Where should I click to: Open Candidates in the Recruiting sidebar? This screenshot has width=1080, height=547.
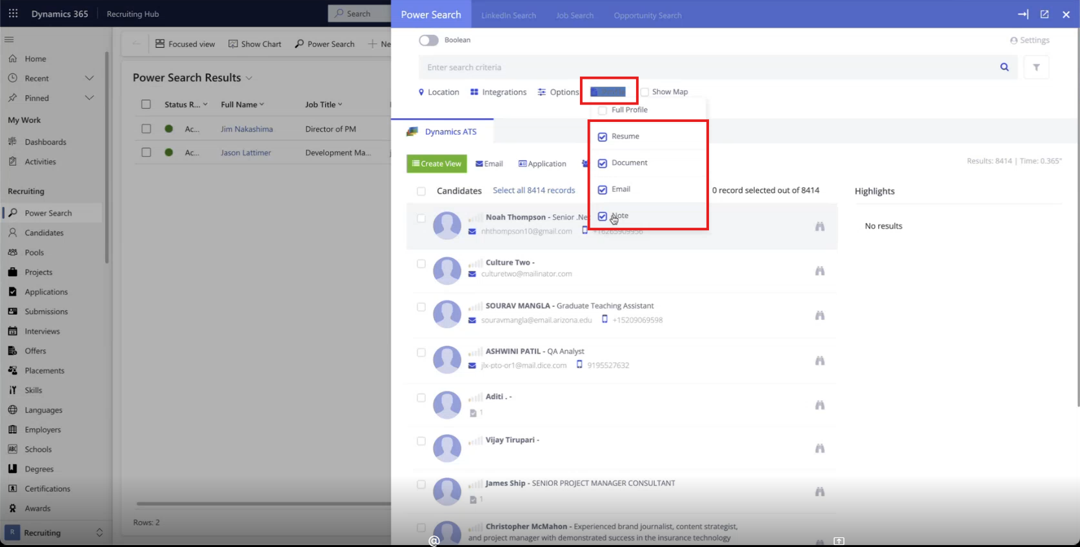44,233
